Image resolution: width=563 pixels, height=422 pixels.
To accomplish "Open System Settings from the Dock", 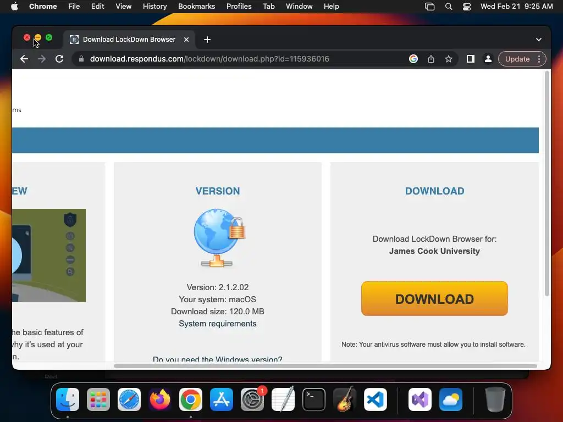I will tap(252, 399).
